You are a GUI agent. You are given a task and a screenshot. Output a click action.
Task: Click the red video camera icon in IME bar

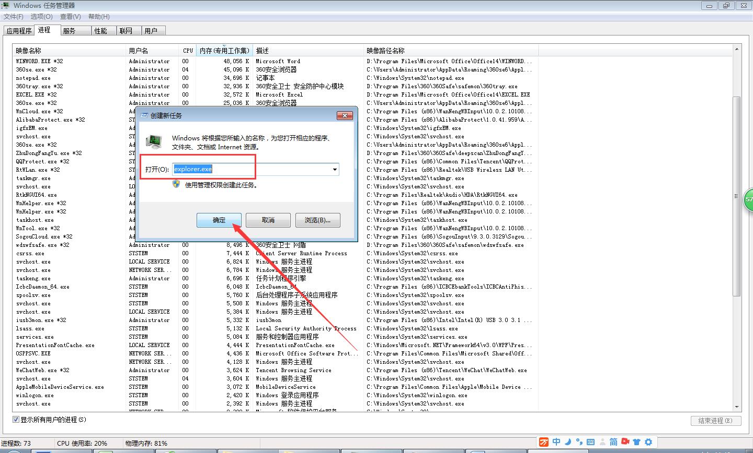625,442
